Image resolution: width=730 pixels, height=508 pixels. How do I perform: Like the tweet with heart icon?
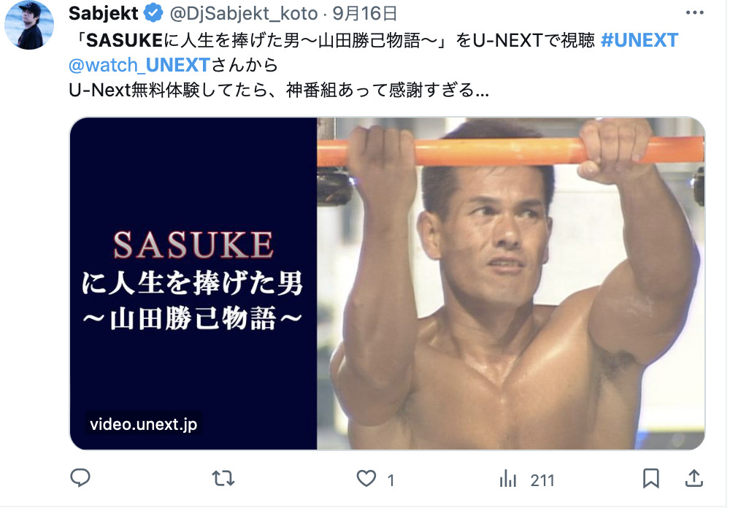click(x=366, y=479)
